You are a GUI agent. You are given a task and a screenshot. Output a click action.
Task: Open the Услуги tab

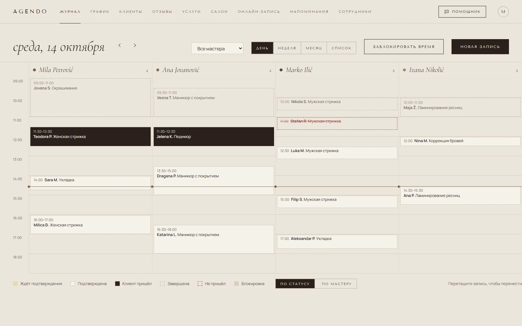click(192, 12)
